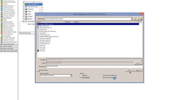Select Random Vibration system icon
The height and width of the screenshot is (100, 179).
2,24
